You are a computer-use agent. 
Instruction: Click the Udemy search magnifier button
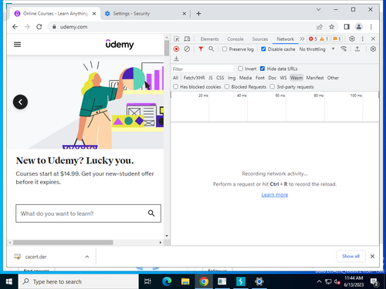pos(151,213)
